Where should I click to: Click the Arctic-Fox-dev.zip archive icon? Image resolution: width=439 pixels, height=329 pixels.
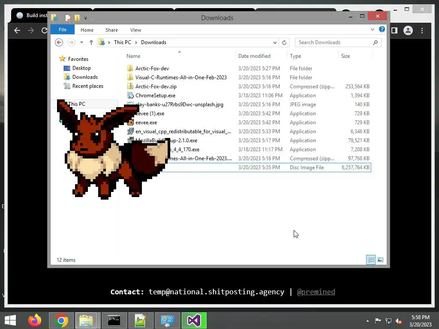tap(130, 86)
